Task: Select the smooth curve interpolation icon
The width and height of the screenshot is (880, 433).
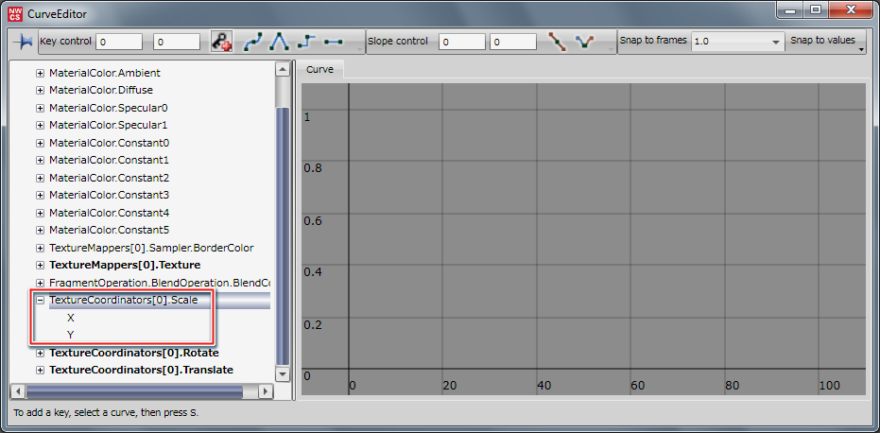Action: (252, 43)
